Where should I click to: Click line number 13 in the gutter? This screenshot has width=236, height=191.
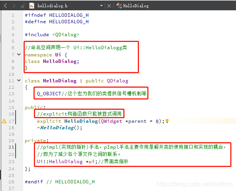point(11,94)
